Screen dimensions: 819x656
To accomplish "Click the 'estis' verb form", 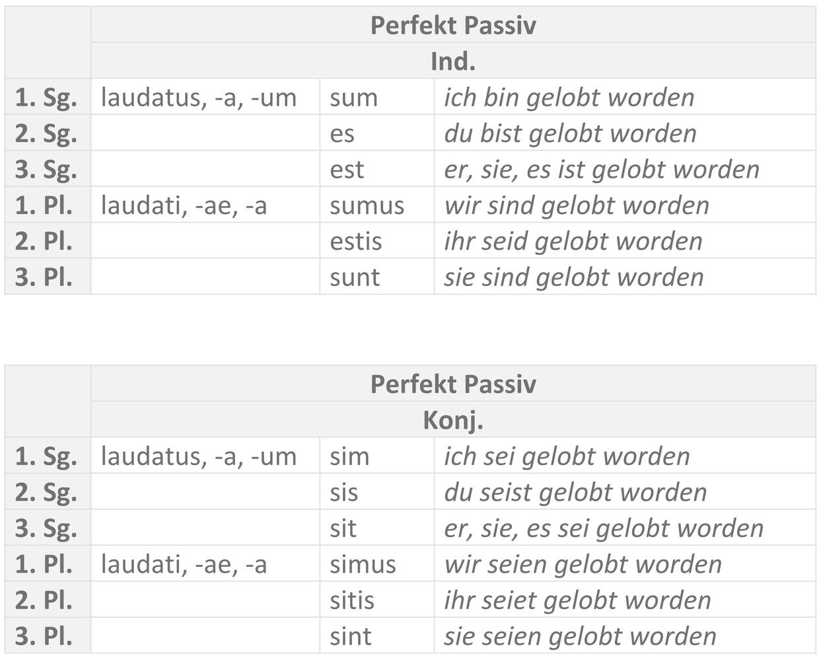I will [355, 241].
